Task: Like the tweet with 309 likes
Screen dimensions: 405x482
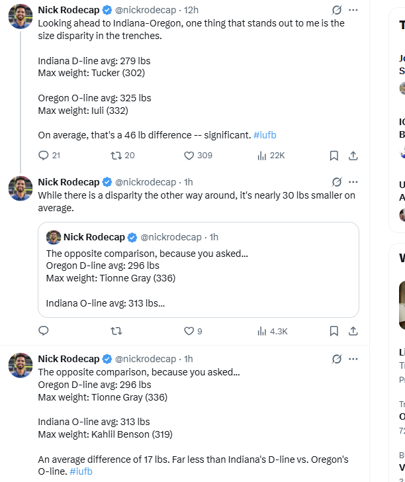Action: tap(189, 156)
